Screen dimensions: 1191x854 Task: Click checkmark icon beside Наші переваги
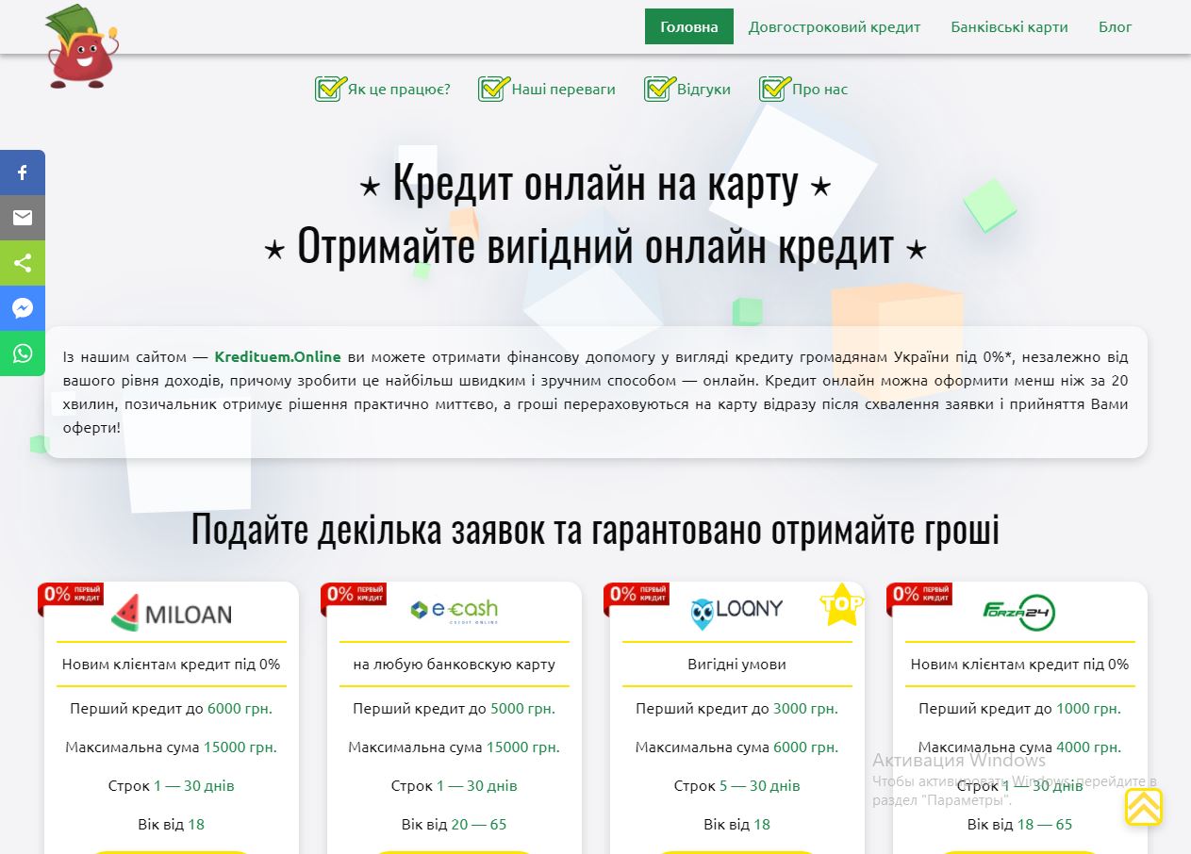(x=494, y=89)
